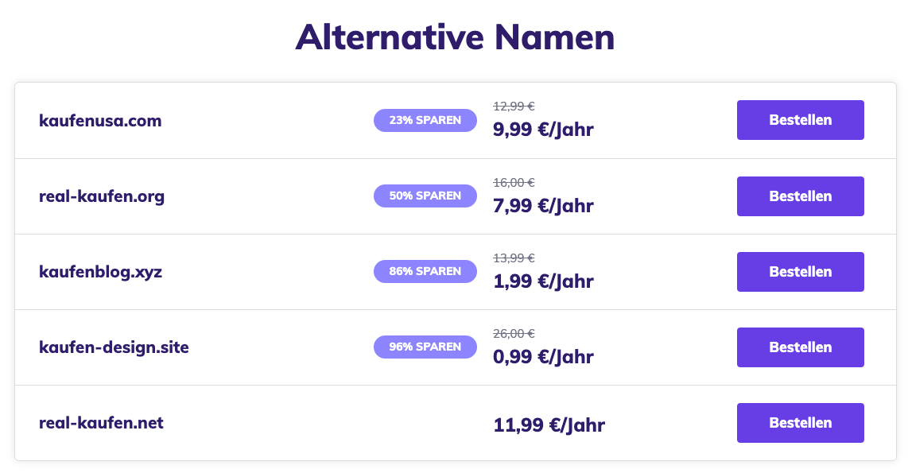Order the domain kaufenusa.com with Bestellen
The height and width of the screenshot is (473, 908).
point(800,120)
